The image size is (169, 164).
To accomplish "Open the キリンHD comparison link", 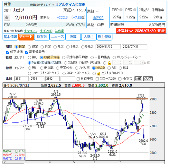I will [x=46, y=31].
